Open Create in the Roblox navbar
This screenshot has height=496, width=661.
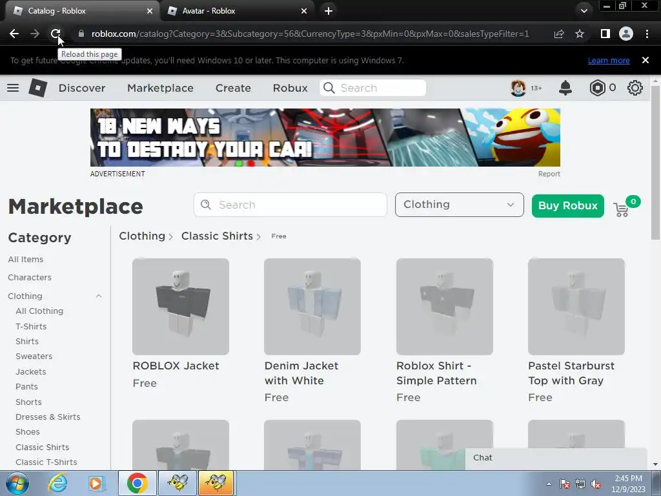[233, 88]
